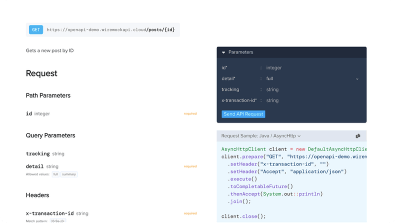Click the required label next to x-transaction-id
The width and height of the screenshot is (396, 223).
(x=190, y=214)
